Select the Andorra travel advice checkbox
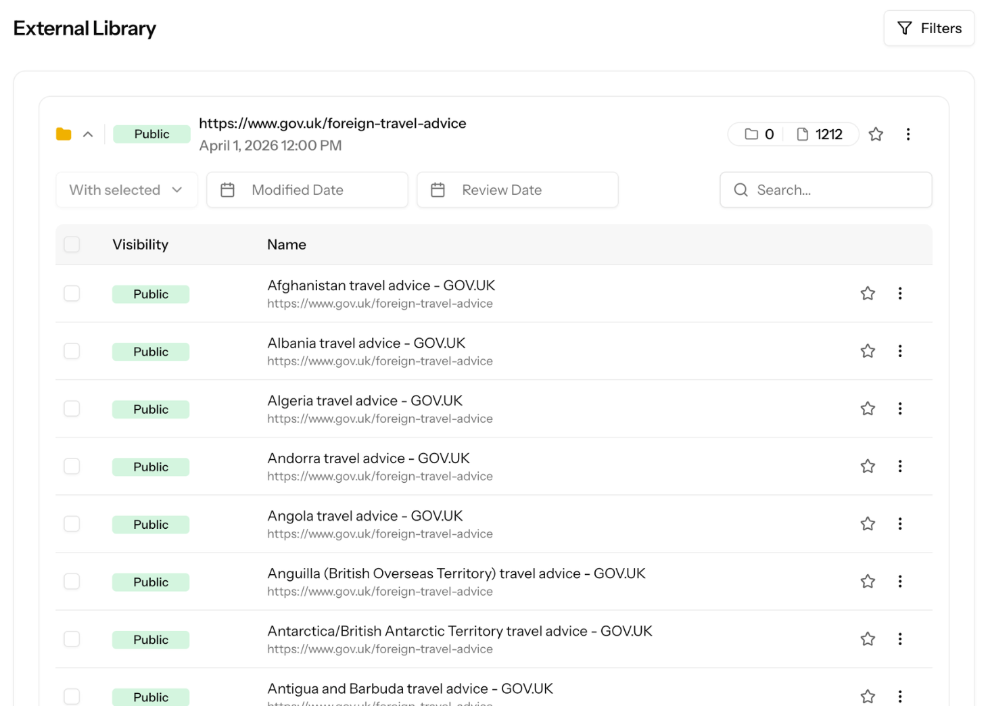Screen dimensions: 988x706 coord(72,466)
